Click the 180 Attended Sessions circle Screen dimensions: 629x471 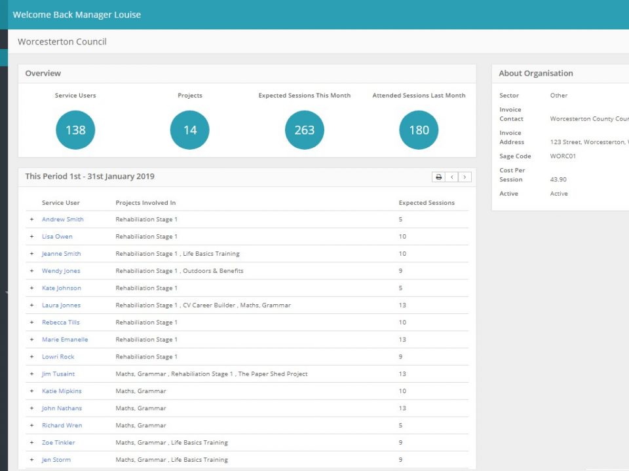click(419, 130)
